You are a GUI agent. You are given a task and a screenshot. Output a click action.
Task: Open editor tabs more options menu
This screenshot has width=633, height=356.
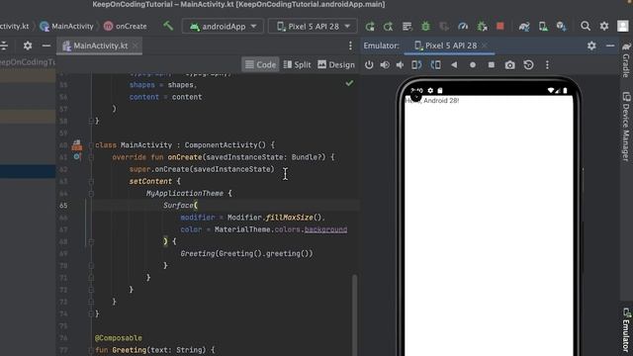[350, 45]
